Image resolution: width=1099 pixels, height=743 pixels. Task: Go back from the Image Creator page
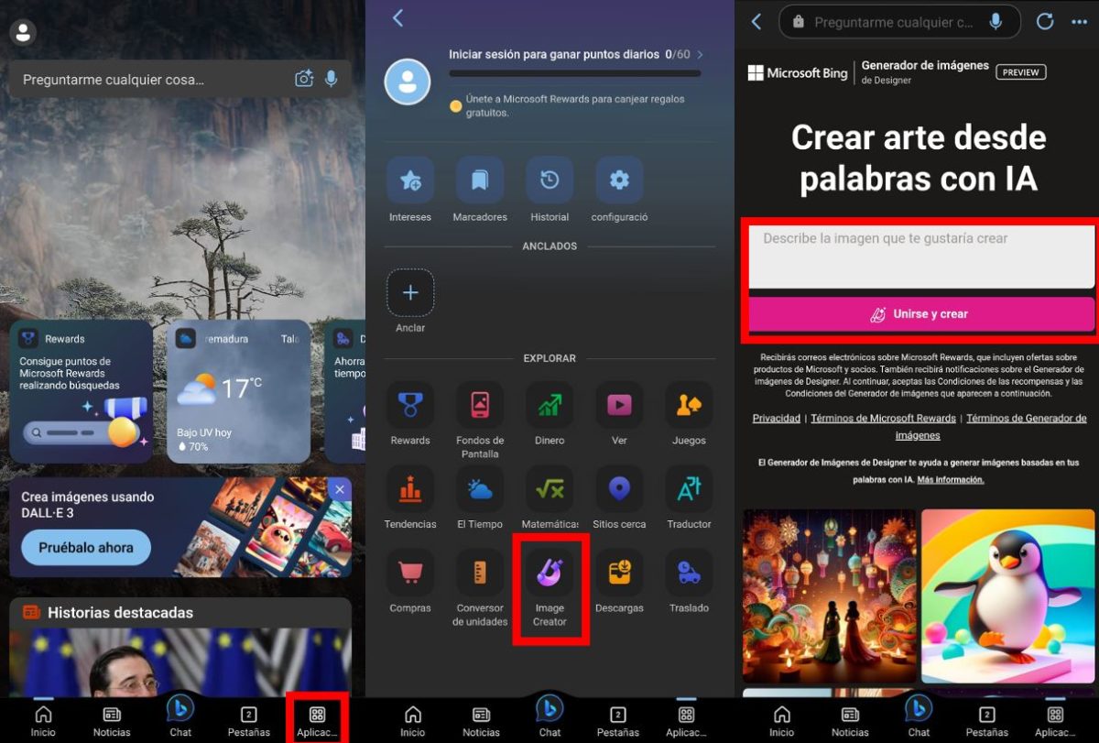coord(756,21)
